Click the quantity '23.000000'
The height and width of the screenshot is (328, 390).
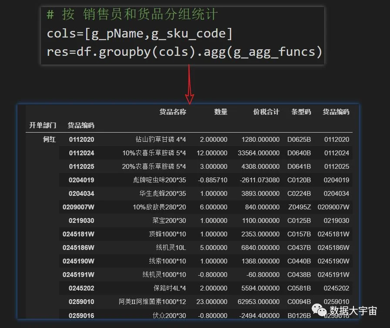coord(212,301)
